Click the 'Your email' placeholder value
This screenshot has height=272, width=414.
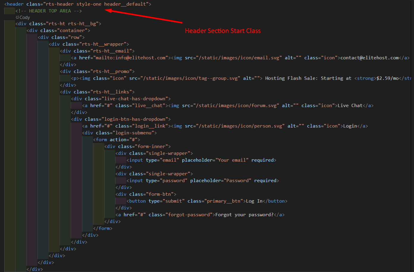(x=232, y=160)
